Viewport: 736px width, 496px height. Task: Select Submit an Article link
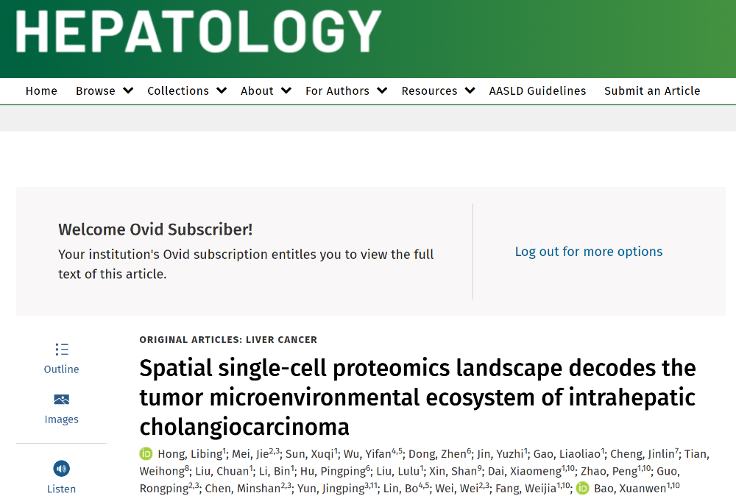pyautogui.click(x=652, y=91)
